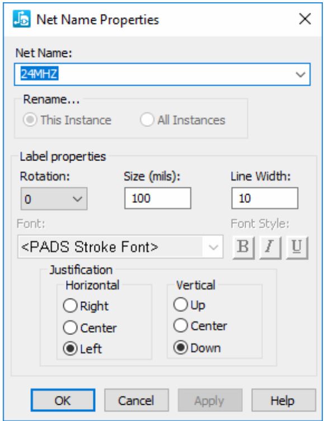The image size is (324, 421).
Task: Click the PADS app icon in title bar
Action: (21, 19)
